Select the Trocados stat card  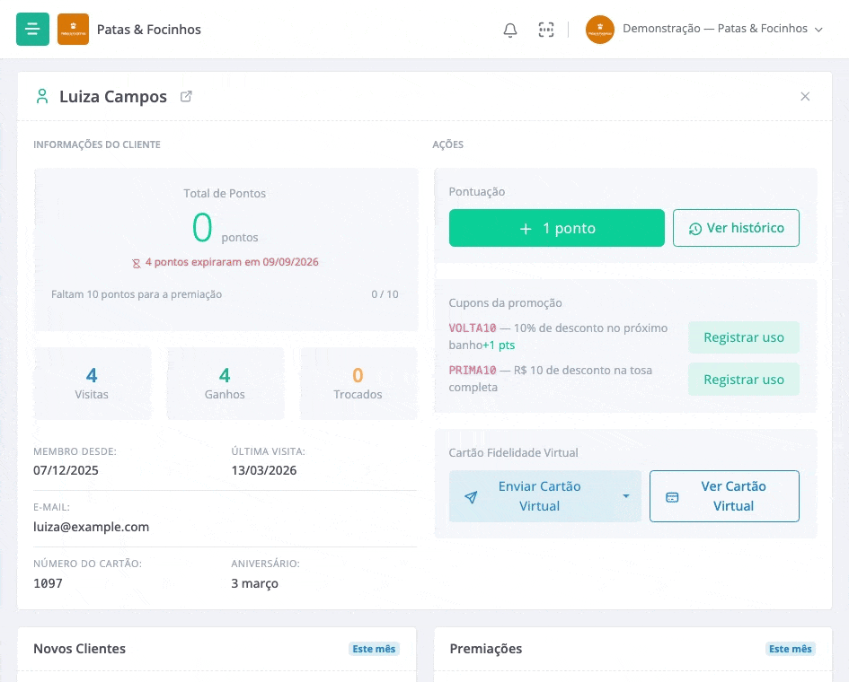pos(358,383)
